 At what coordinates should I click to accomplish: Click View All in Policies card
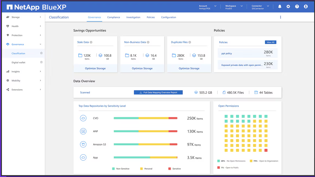point(270,42)
